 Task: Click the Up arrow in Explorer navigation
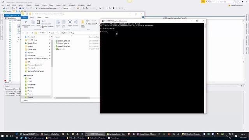click(33, 33)
